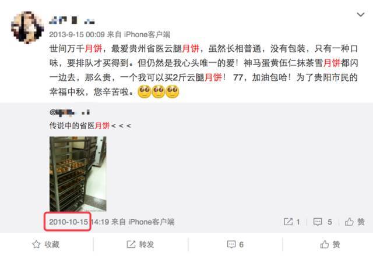Toggle the 收藏 star favorite
This screenshot has height=256, width=373.
(45, 244)
